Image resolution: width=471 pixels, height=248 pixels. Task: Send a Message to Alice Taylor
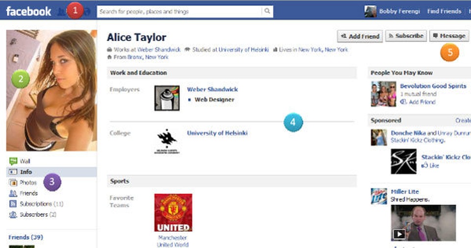pos(449,36)
